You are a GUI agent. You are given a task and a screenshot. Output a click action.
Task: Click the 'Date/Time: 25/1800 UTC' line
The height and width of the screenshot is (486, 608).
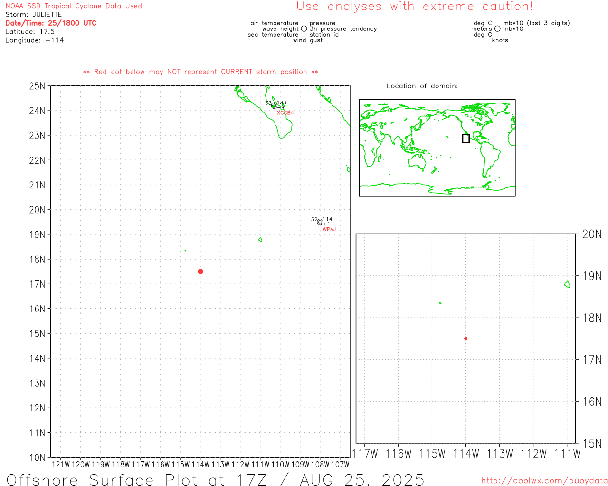(51, 23)
